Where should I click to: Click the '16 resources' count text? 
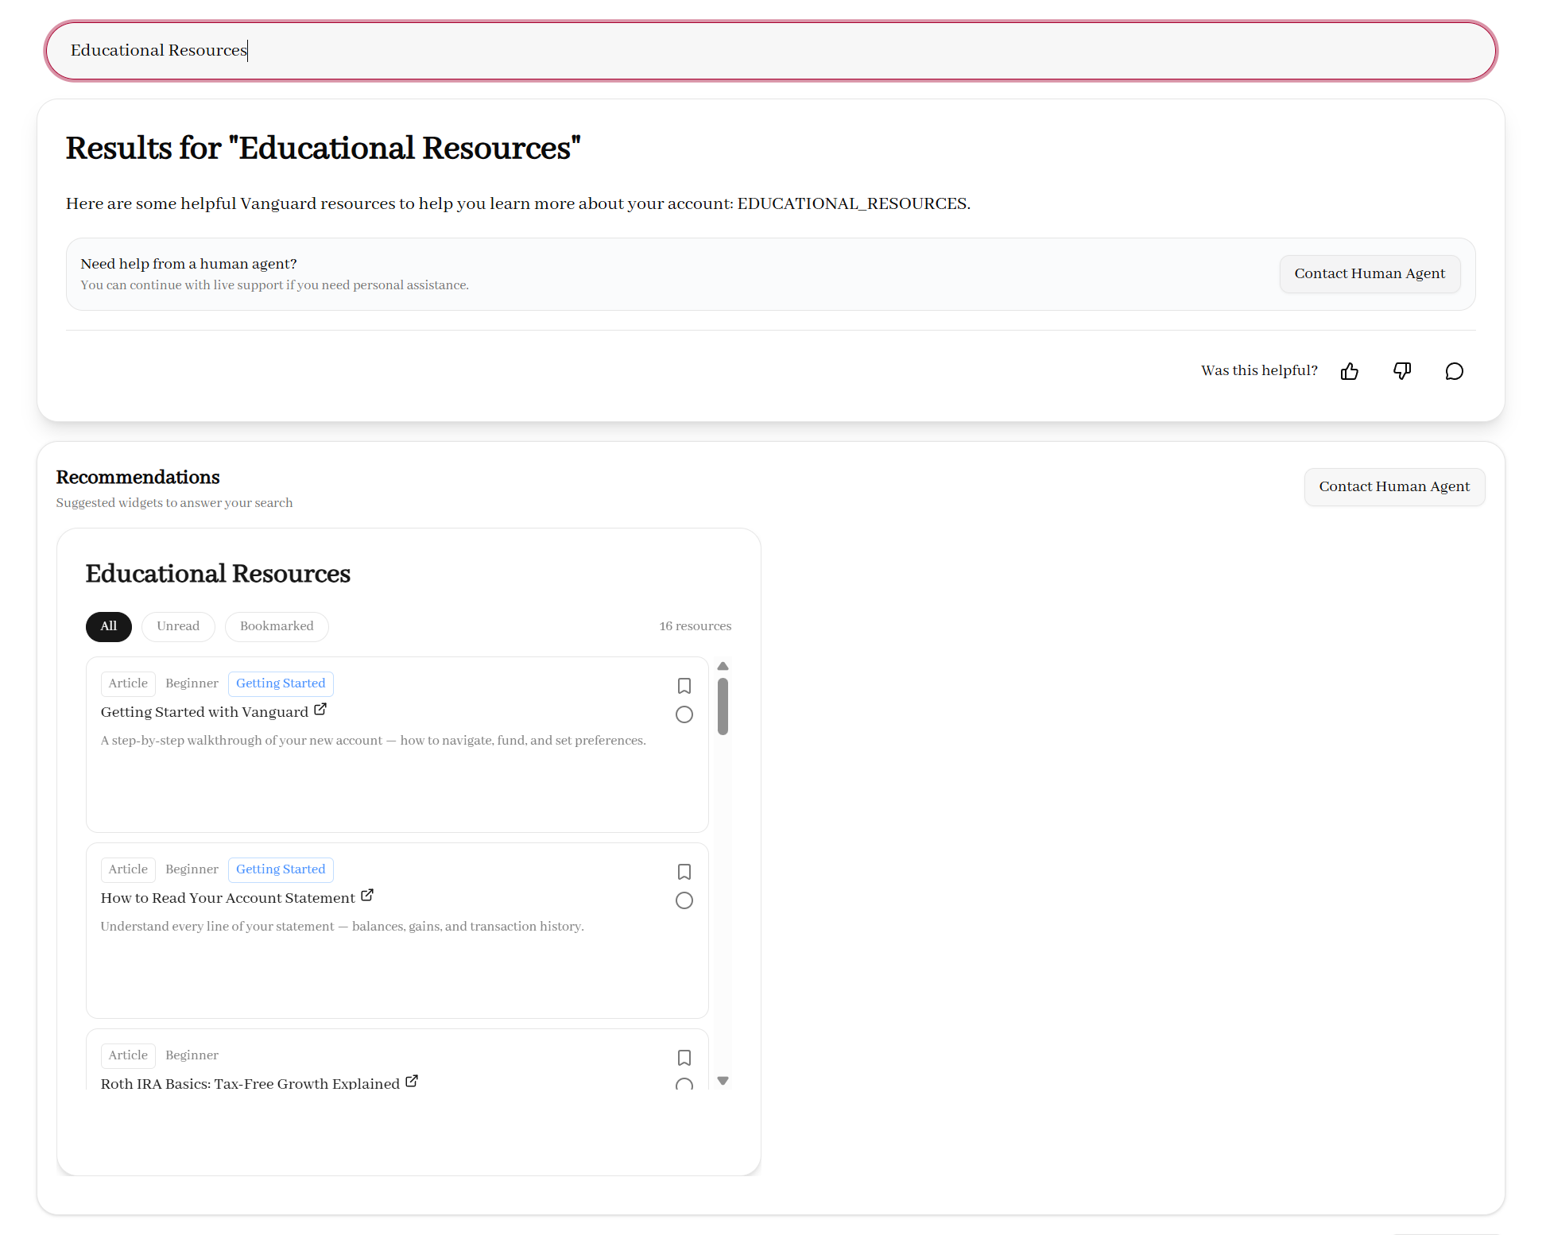click(x=696, y=626)
